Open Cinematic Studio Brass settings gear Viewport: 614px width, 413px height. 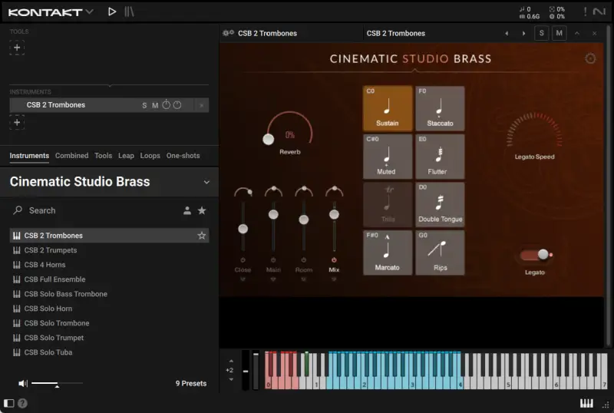click(590, 59)
